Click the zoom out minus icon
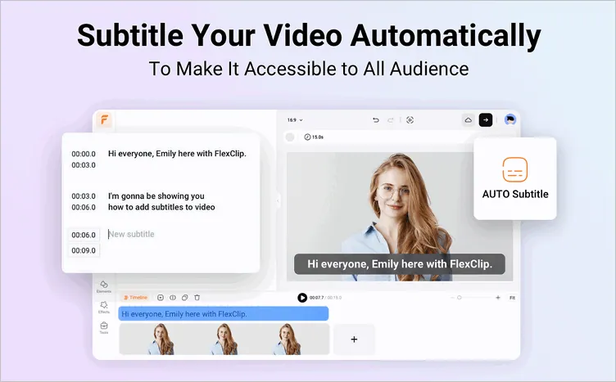The image size is (616, 382). click(451, 298)
